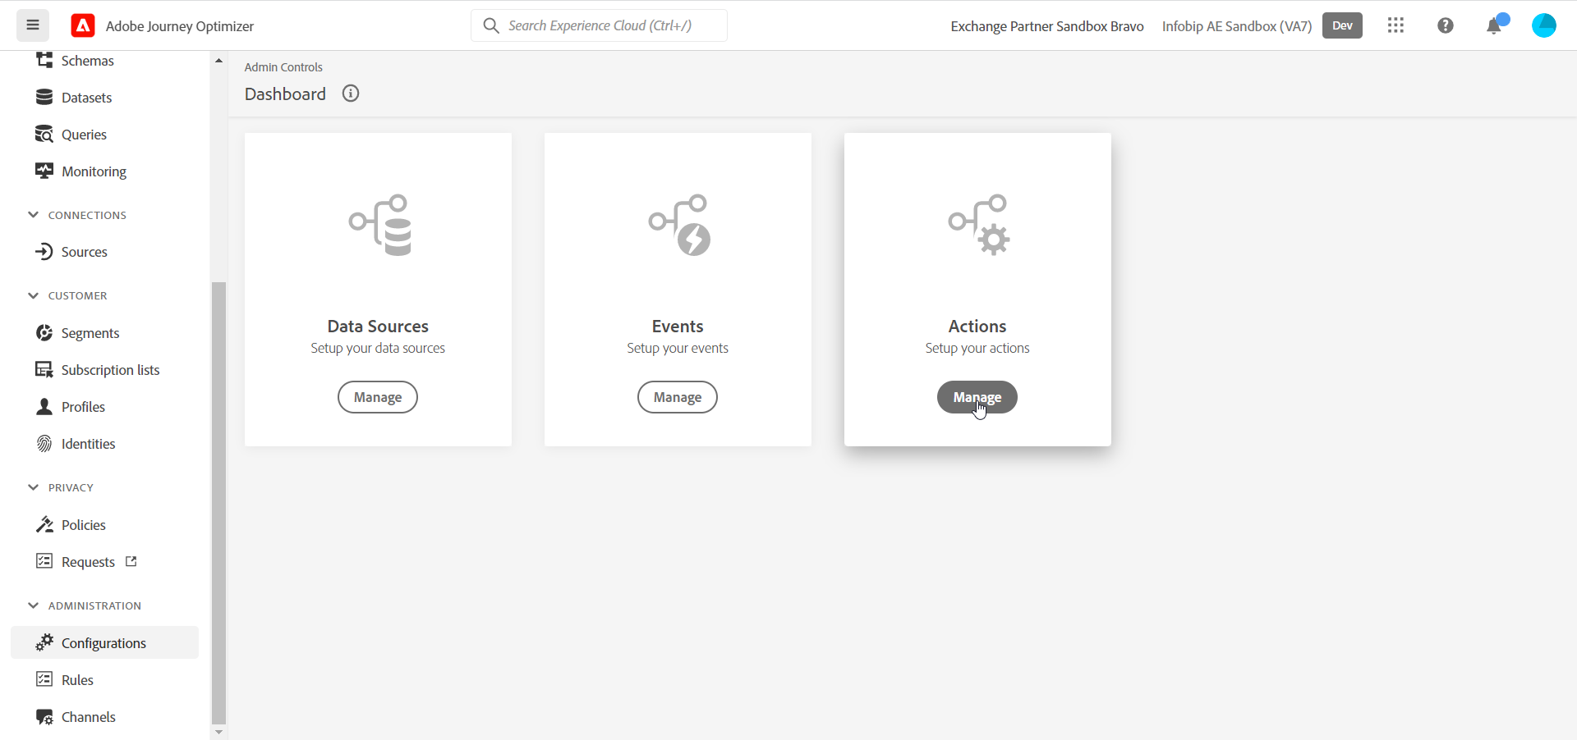Click the Adobe Journey Optimizer title
The image size is (1577, 740).
click(180, 26)
